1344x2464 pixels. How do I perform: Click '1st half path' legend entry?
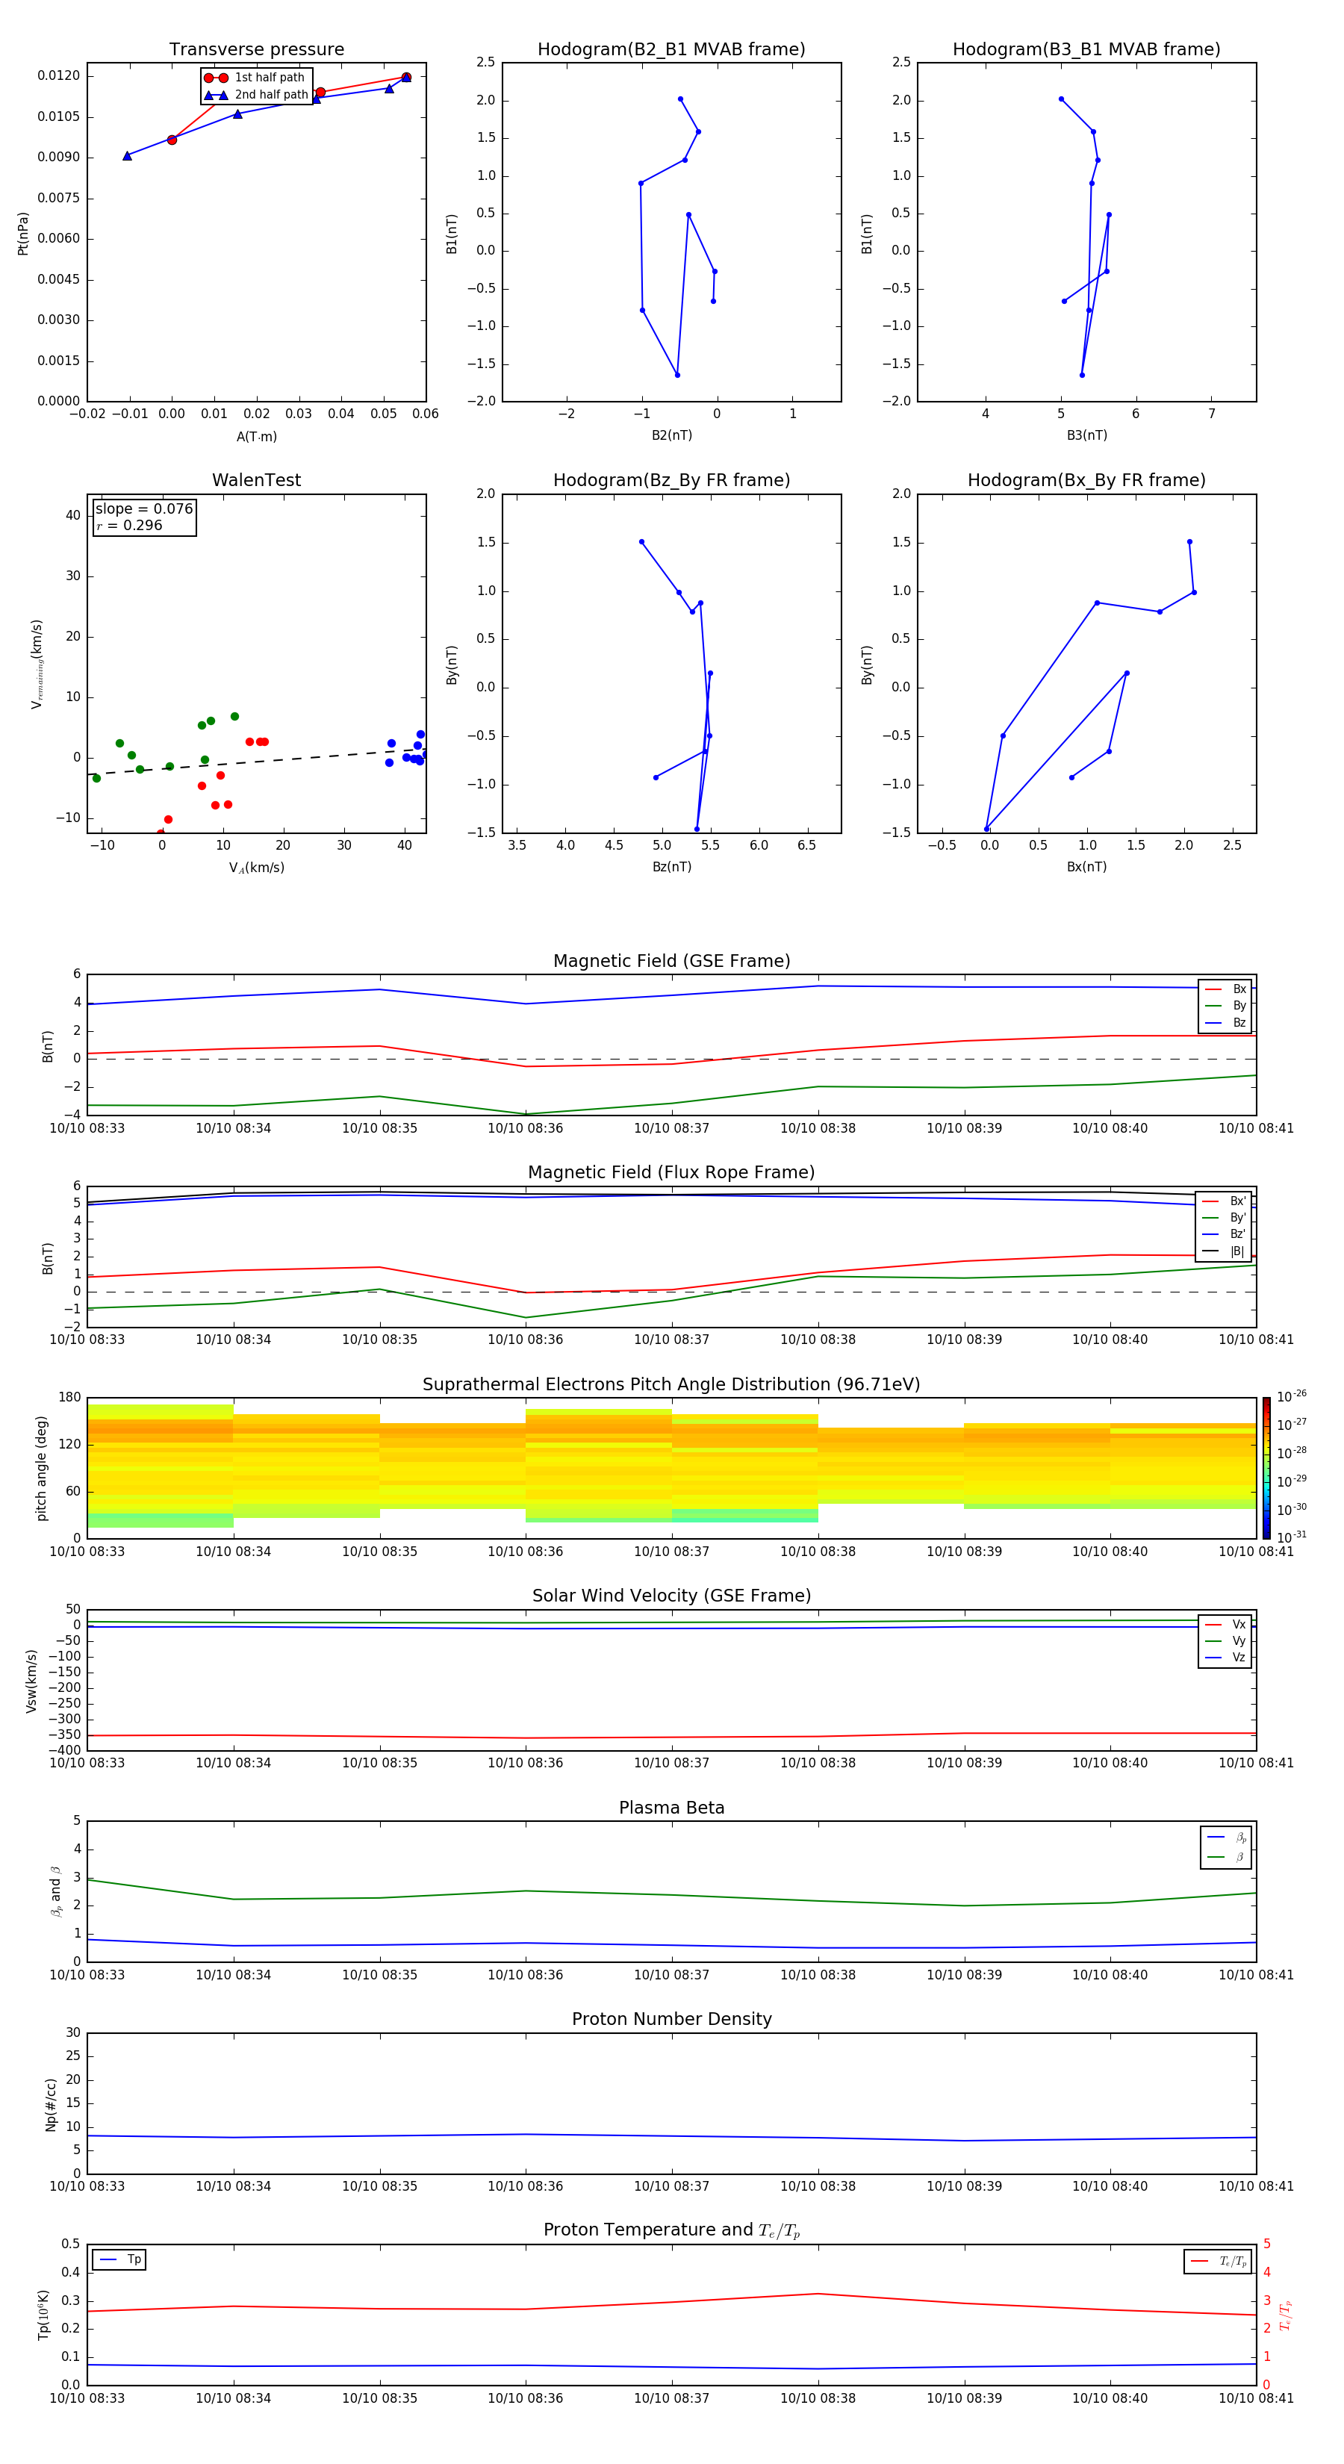255,78
